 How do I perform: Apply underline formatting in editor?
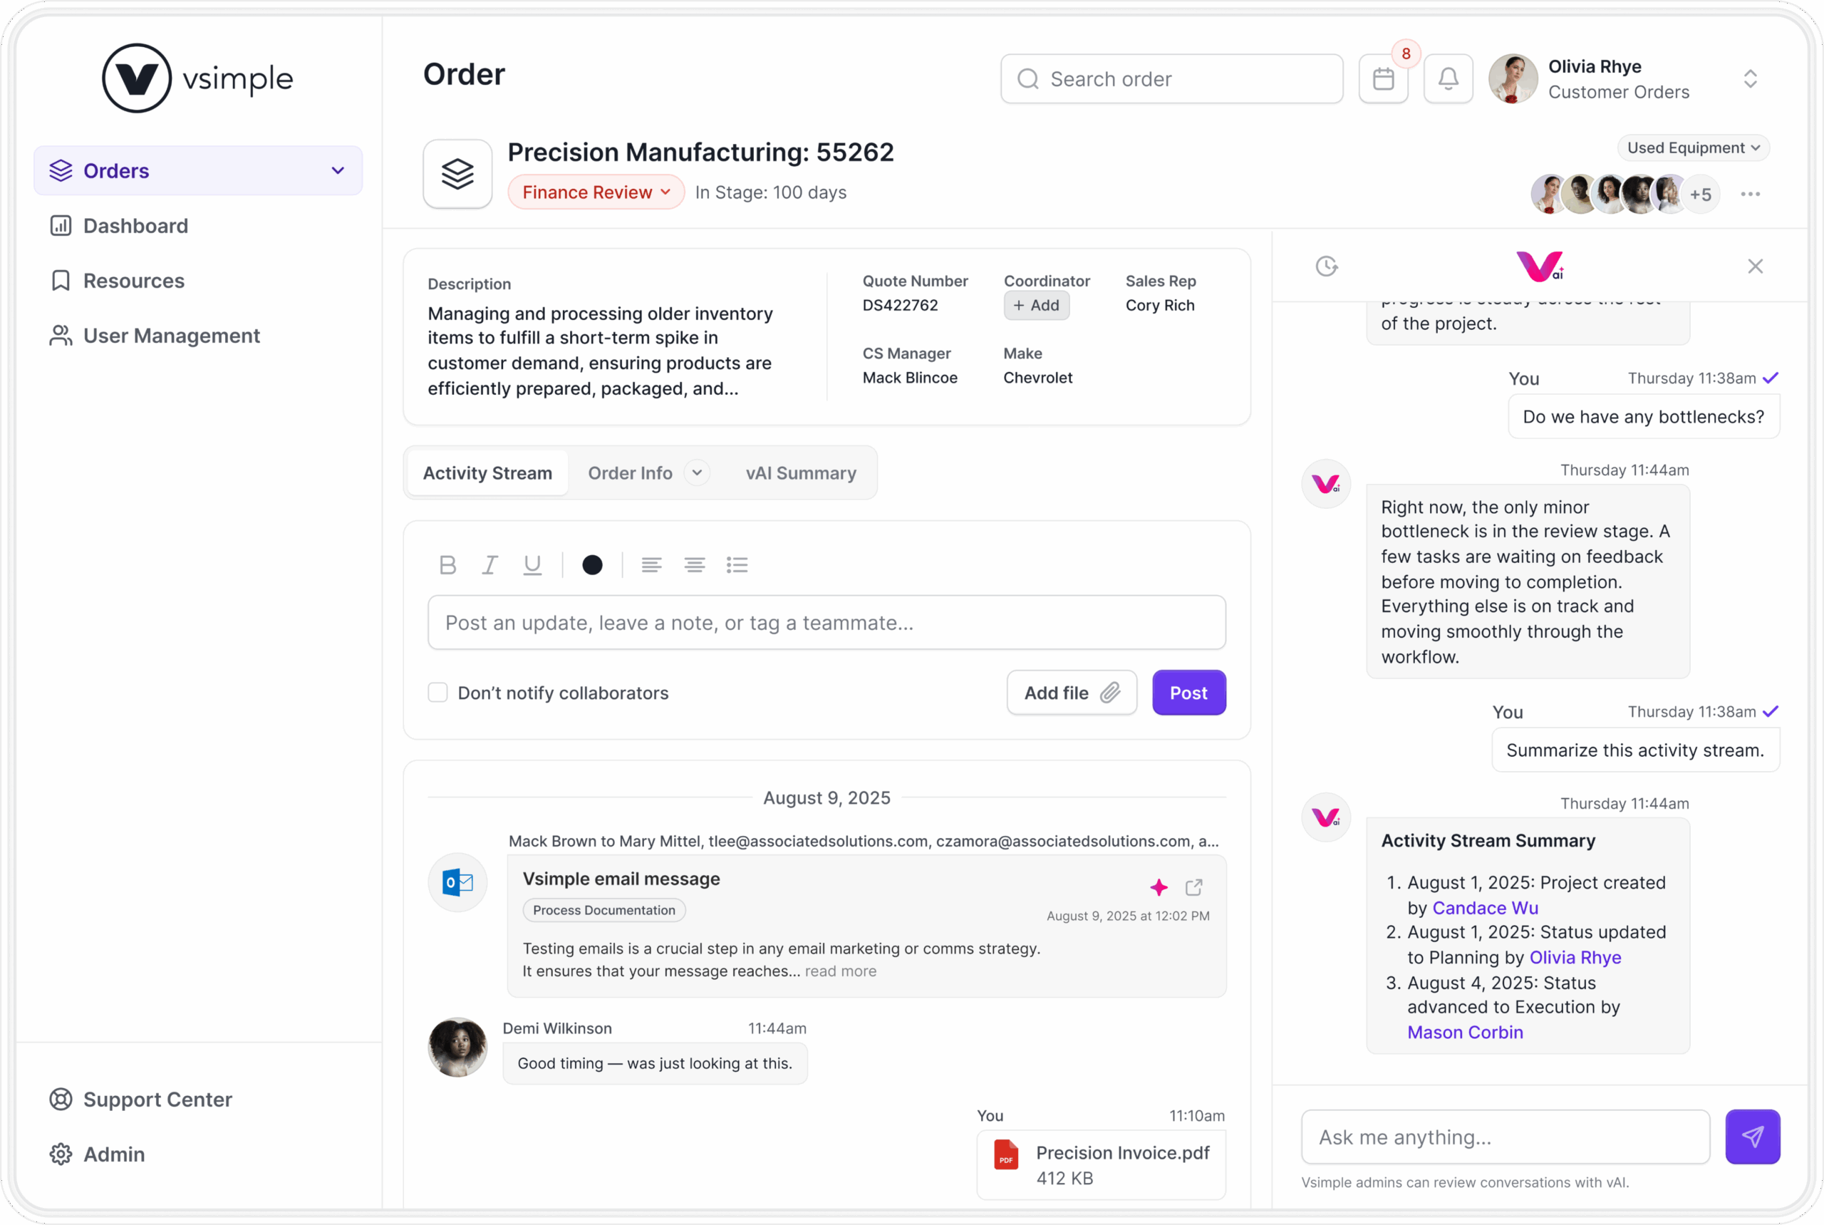coord(532,565)
